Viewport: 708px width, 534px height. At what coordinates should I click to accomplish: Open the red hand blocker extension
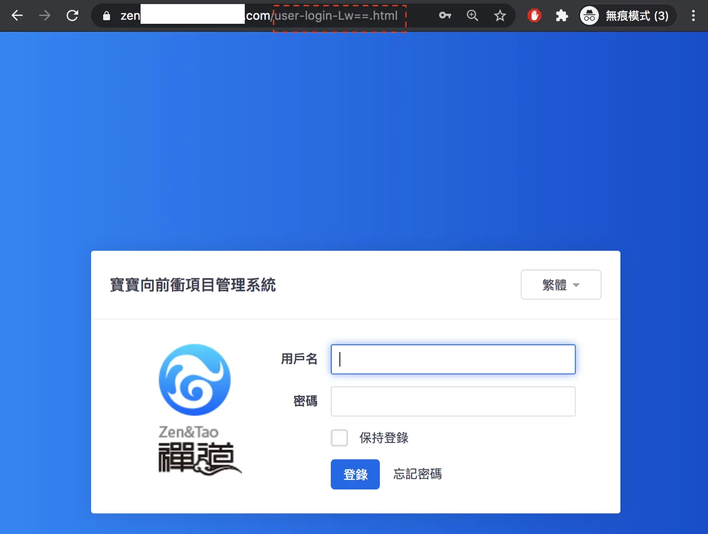pyautogui.click(x=534, y=16)
